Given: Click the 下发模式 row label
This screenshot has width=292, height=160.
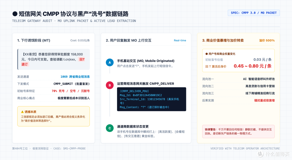Looking at the screenshot, I should coord(23,84).
